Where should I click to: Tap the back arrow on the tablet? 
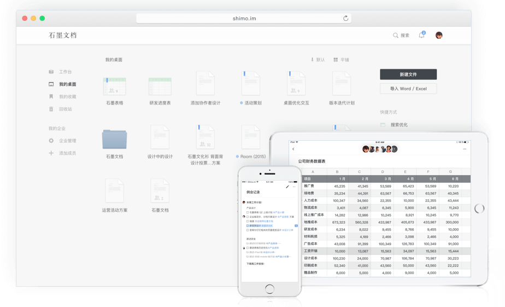(293, 149)
